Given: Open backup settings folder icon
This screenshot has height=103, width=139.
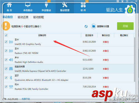Looking at the screenshot, I should pos(93,26).
